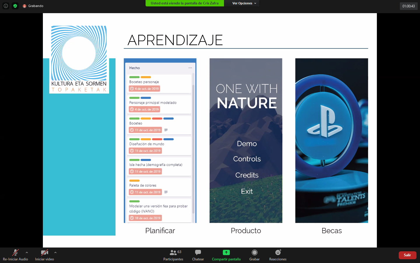Start recording with the Grabar icon
Image resolution: width=420 pixels, height=263 pixels.
[x=254, y=255]
